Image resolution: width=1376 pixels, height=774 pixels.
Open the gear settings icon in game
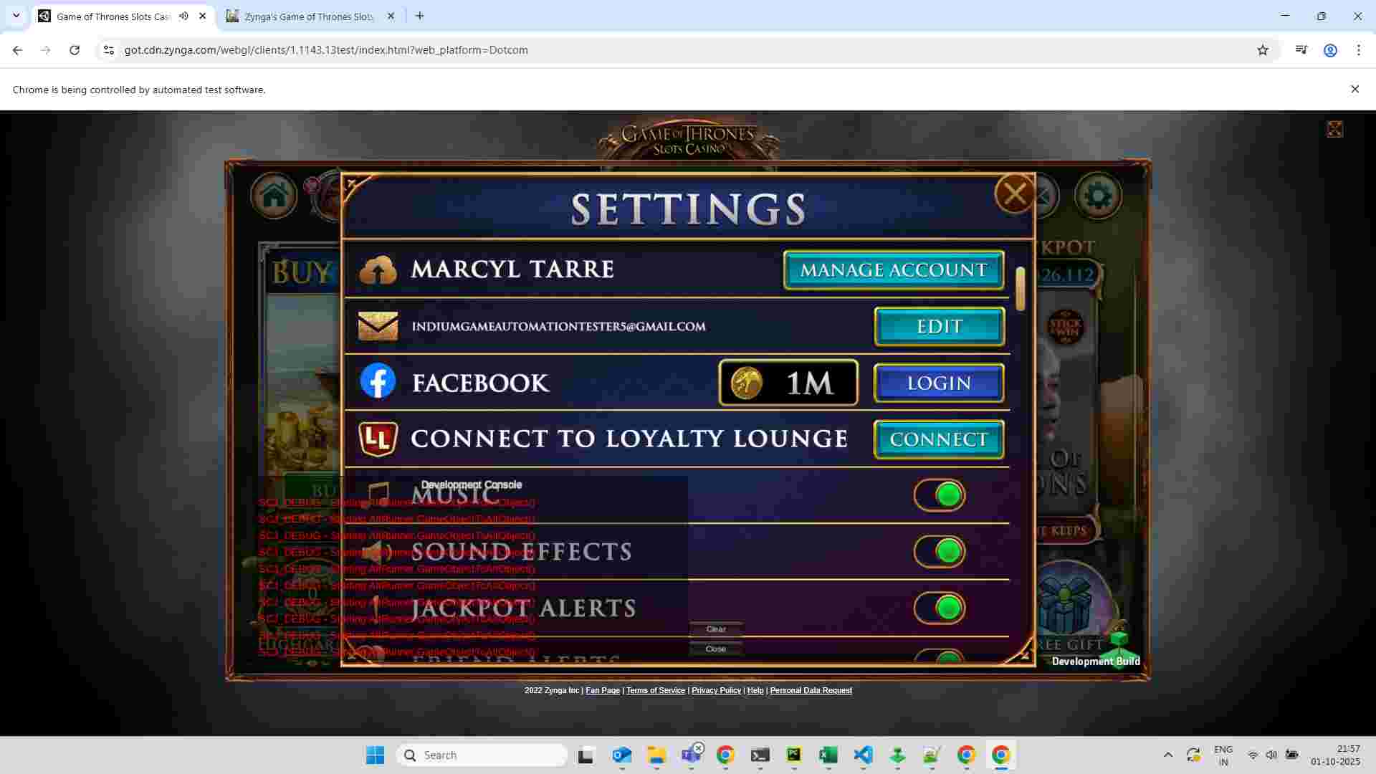pyautogui.click(x=1097, y=196)
